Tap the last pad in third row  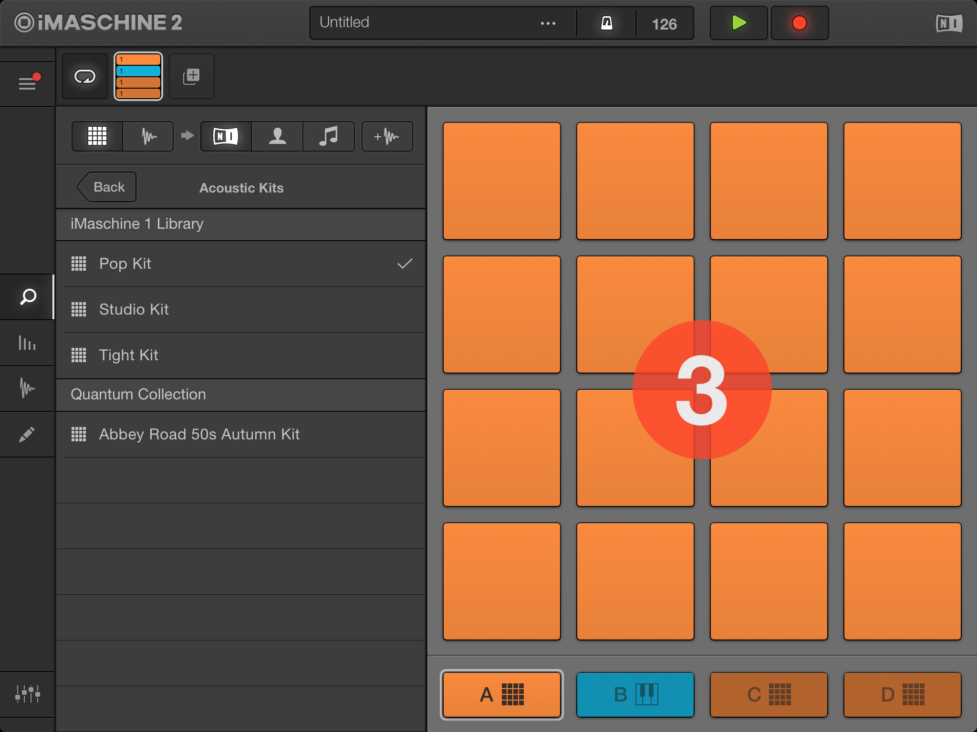pos(903,448)
